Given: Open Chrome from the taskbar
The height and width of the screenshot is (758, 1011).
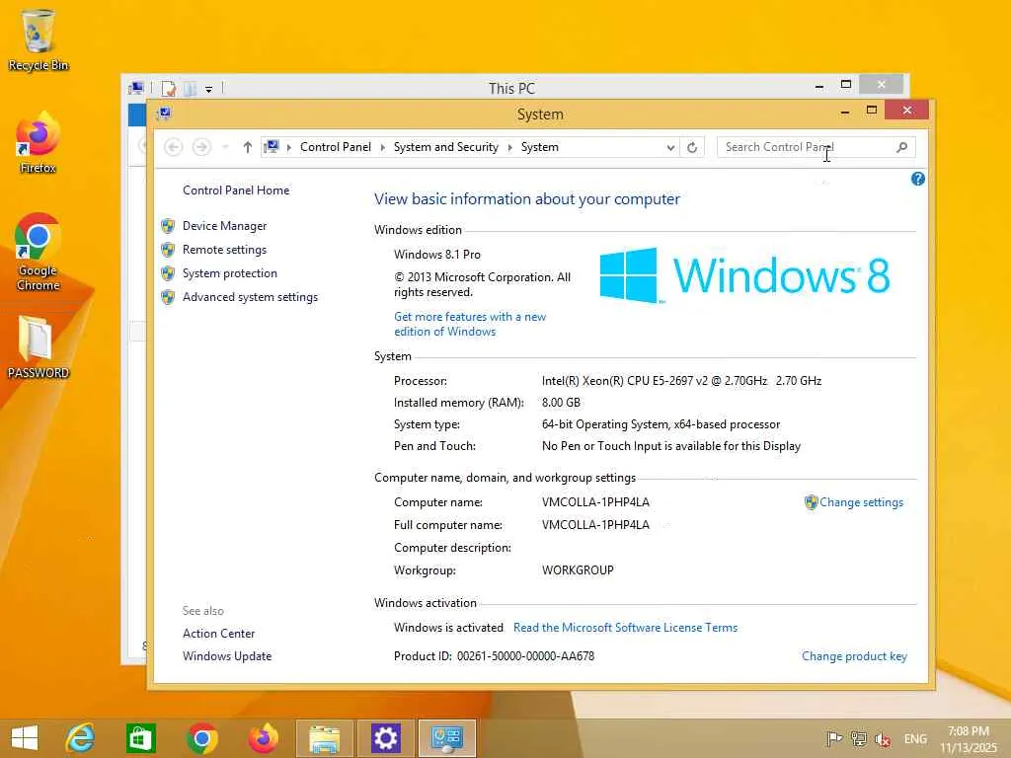Looking at the screenshot, I should click(201, 738).
